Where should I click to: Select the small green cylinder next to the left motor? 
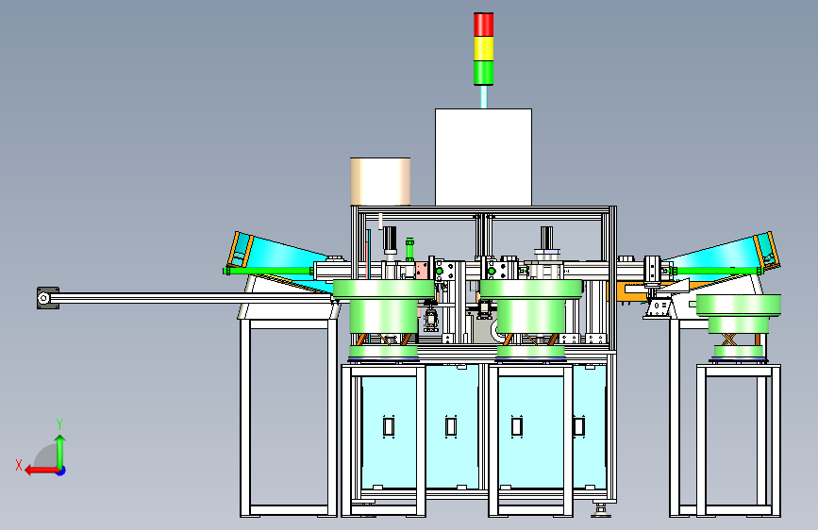point(409,249)
